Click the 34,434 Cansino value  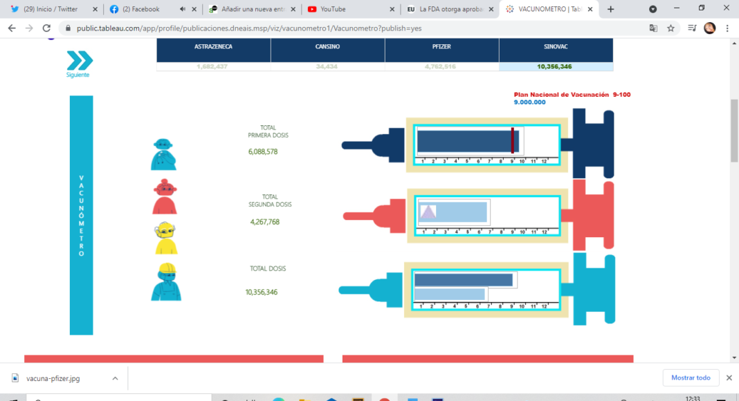(x=327, y=66)
